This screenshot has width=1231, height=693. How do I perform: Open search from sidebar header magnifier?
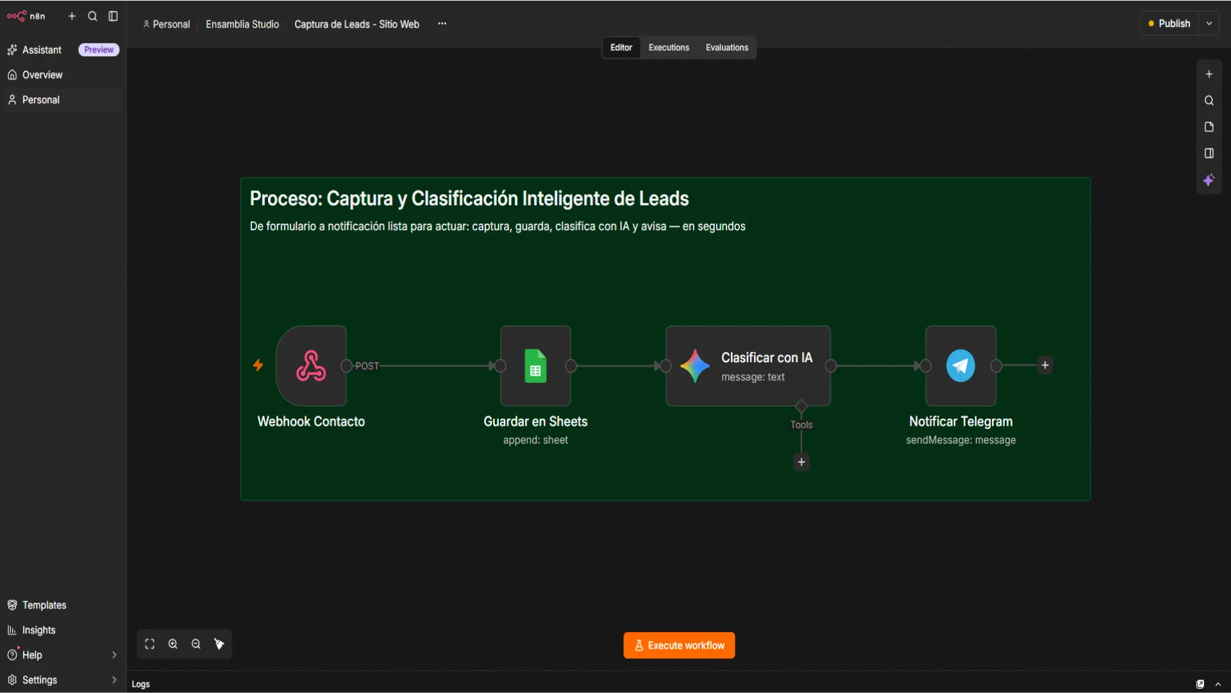click(x=92, y=16)
